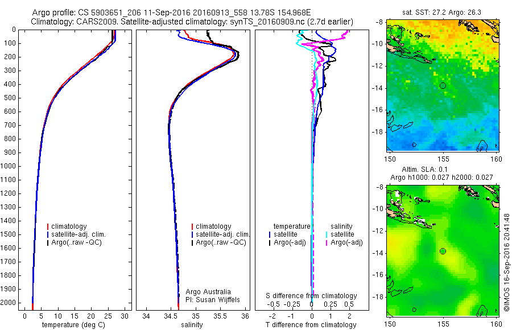Image resolution: width=512 pixels, height=330 pixels.
Task: Click the salinity maximum peak near 200 depth
Action: [237, 54]
